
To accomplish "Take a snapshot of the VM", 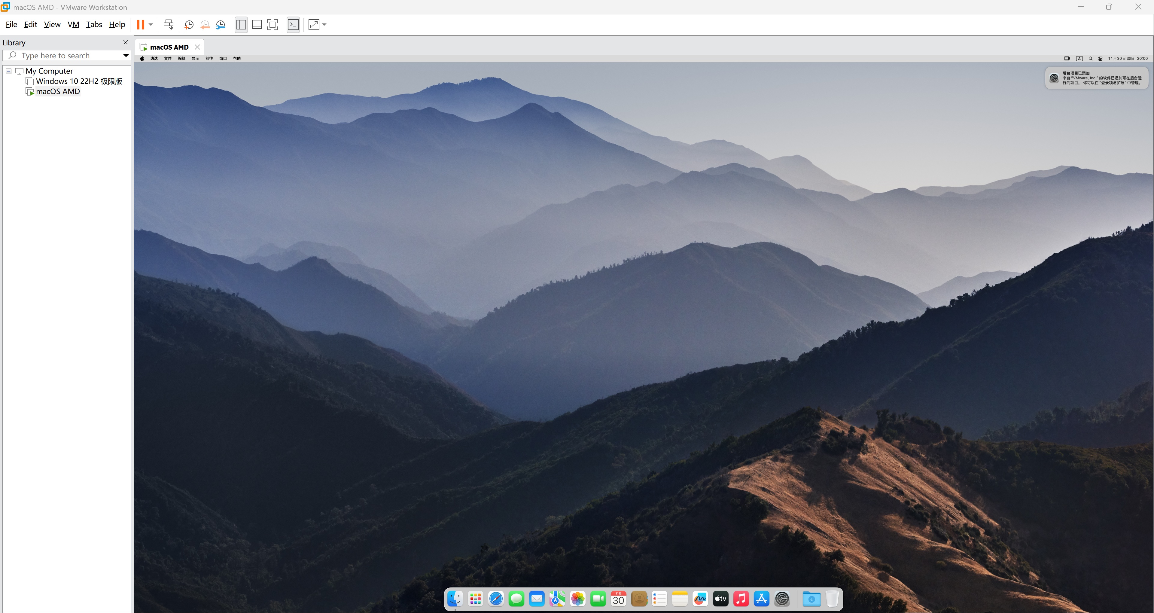I will [189, 25].
